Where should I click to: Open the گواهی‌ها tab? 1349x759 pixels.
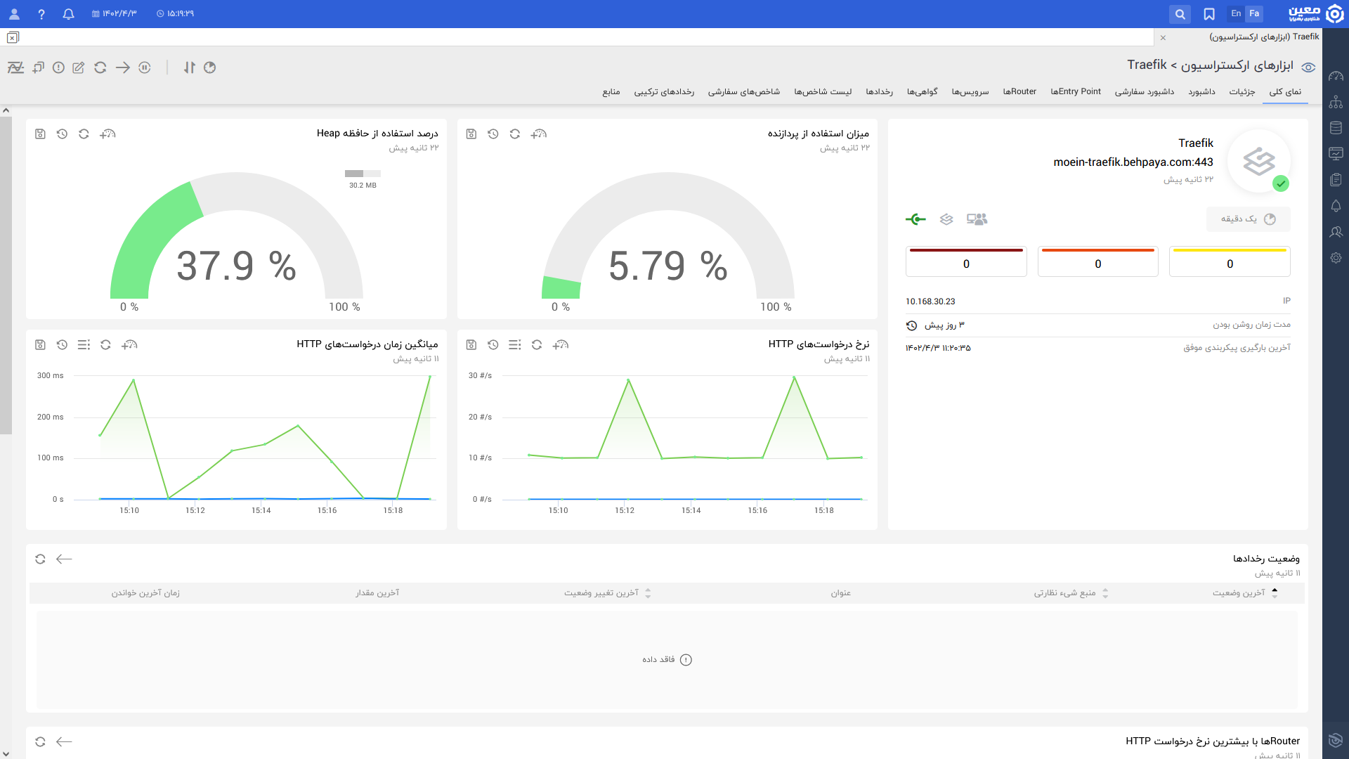click(923, 91)
